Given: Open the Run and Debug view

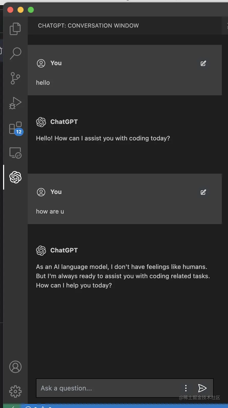Looking at the screenshot, I should pyautogui.click(x=15, y=103).
